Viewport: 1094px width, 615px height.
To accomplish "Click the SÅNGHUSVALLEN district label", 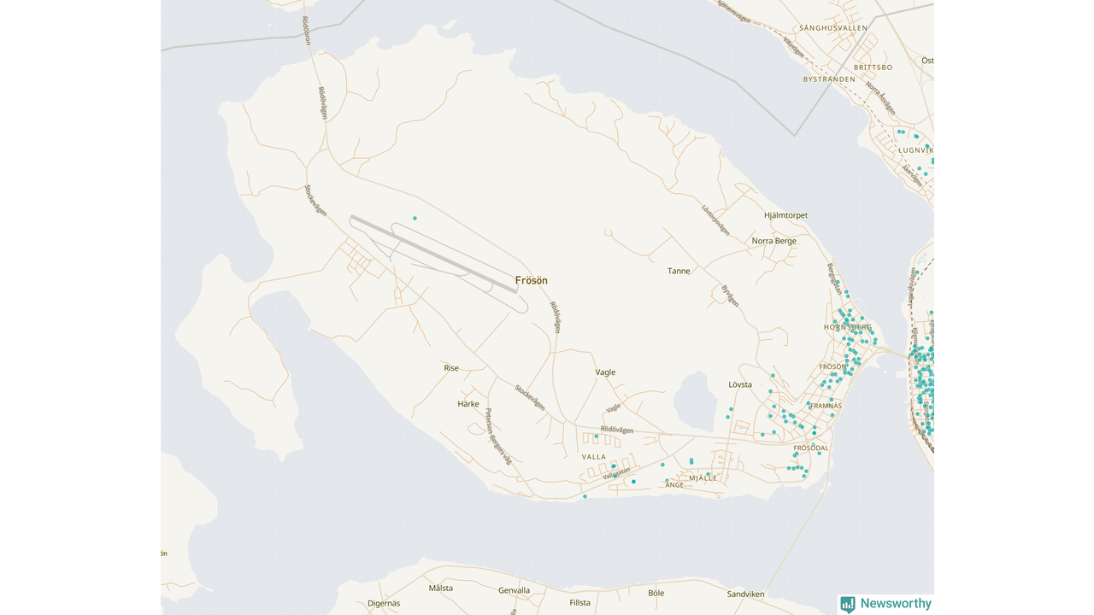I will (x=833, y=28).
